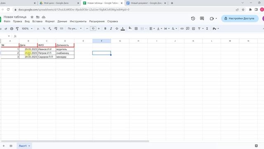The image size is (264, 149).
Task: Open input tools language dropdown
Action: pos(216,29)
